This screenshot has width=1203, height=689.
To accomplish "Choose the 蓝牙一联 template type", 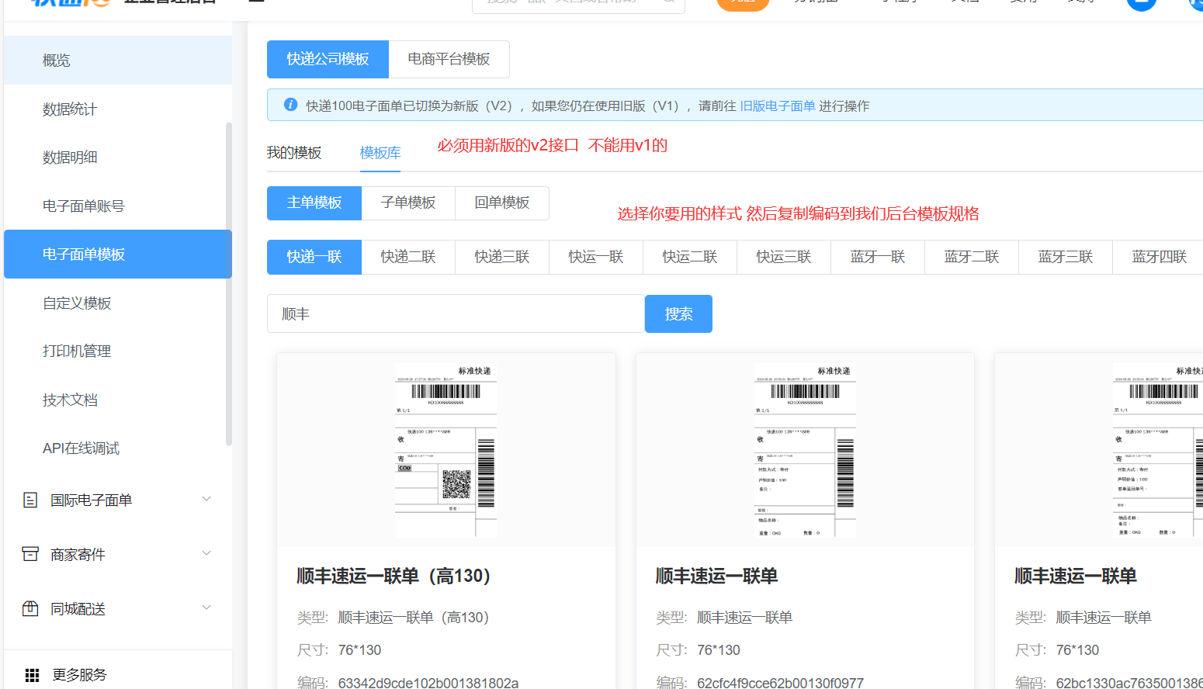I will 878,257.
